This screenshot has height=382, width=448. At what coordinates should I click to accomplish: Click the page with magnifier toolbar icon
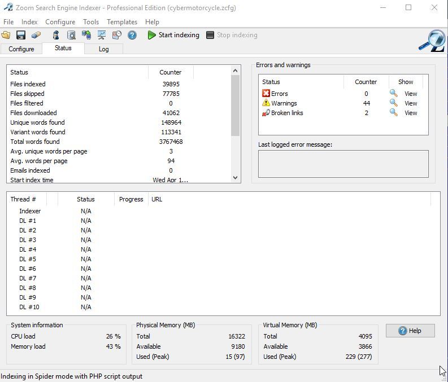point(71,35)
